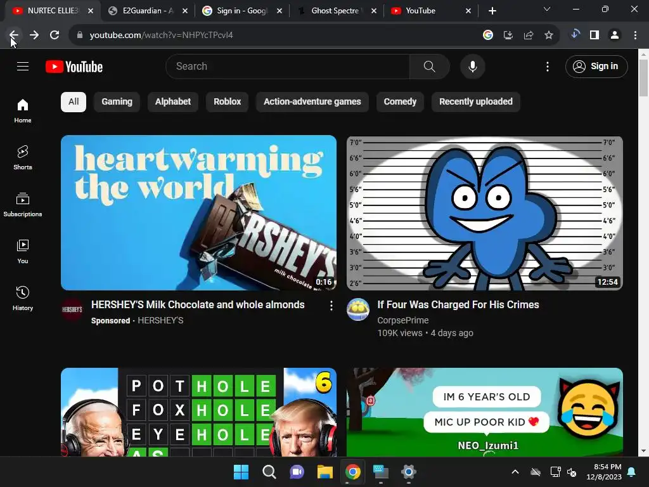Switch to Ghost Spectre tab

[x=335, y=11]
